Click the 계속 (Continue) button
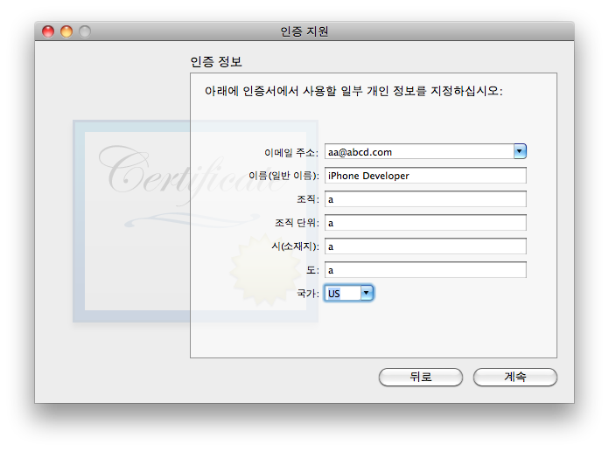 tap(515, 377)
